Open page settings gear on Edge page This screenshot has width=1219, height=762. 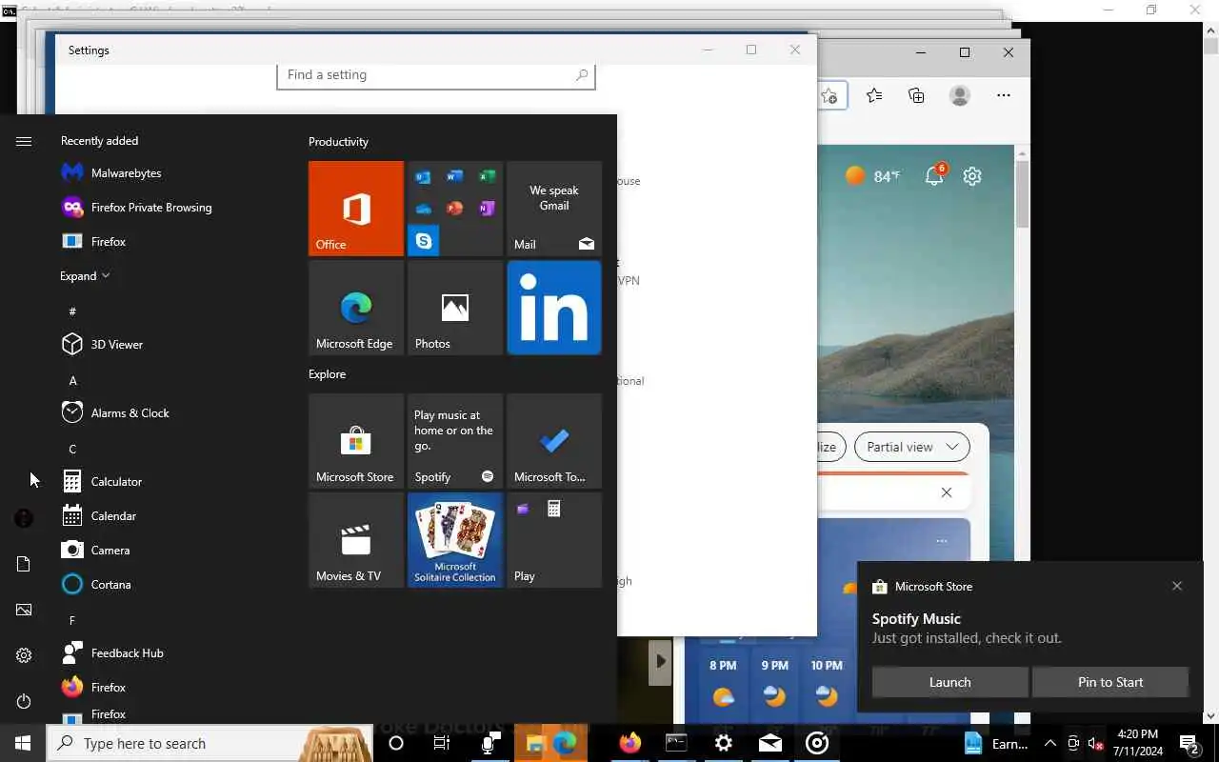click(972, 176)
